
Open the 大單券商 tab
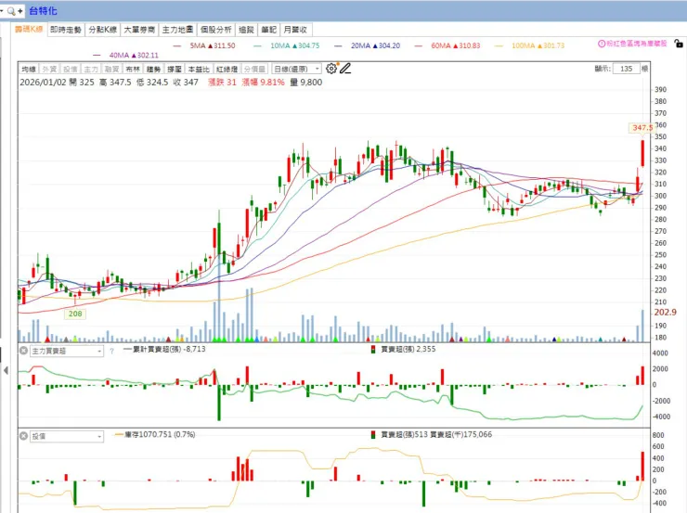click(139, 30)
